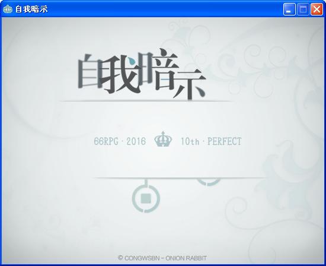This screenshot has width=326, height=266.
Task: Click the disabled maximize button
Action: [x=303, y=9]
